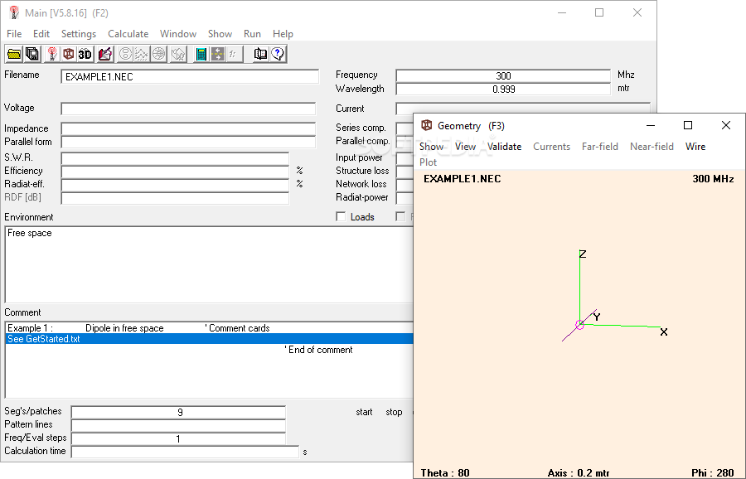
Task: Click the Frequency field showing 300
Action: 503,75
